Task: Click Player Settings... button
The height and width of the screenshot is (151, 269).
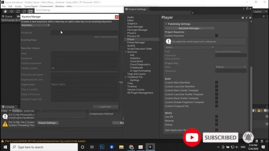Action: [48, 123]
